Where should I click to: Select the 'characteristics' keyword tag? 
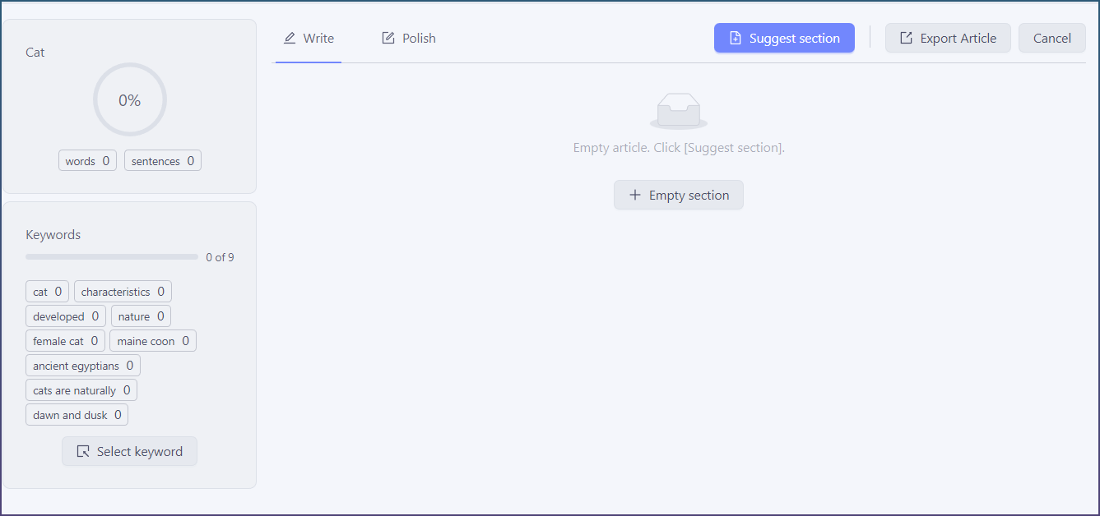[123, 292]
